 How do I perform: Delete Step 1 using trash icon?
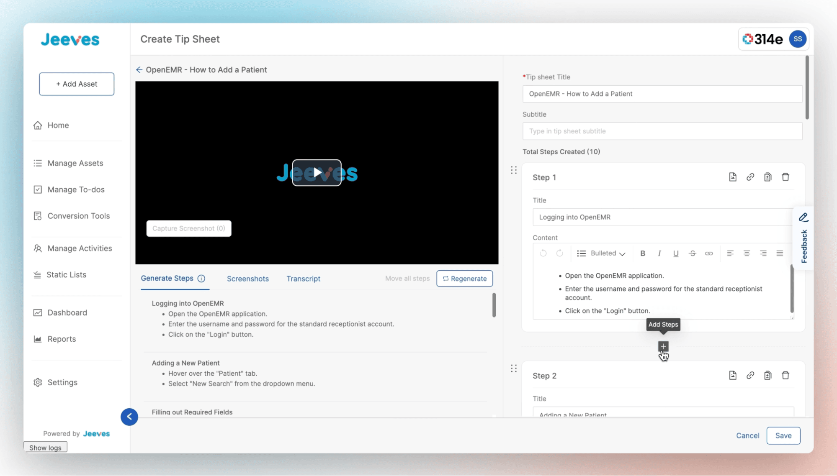pos(785,177)
